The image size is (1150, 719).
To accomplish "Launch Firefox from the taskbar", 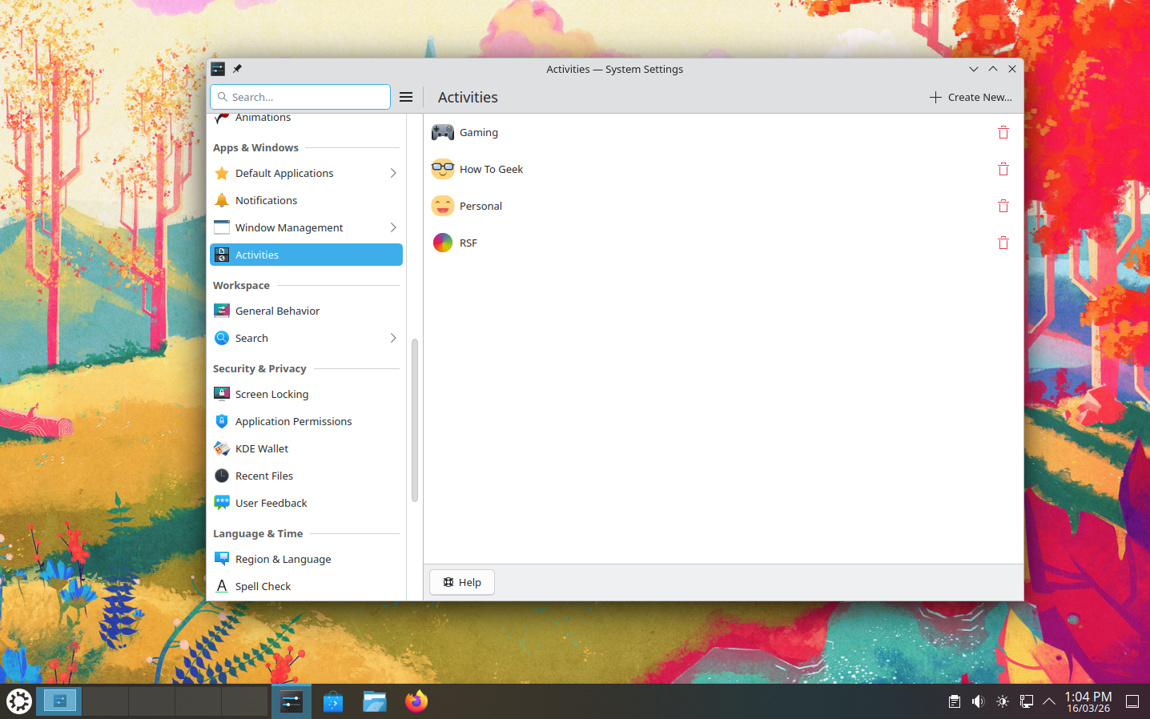I will [x=416, y=701].
